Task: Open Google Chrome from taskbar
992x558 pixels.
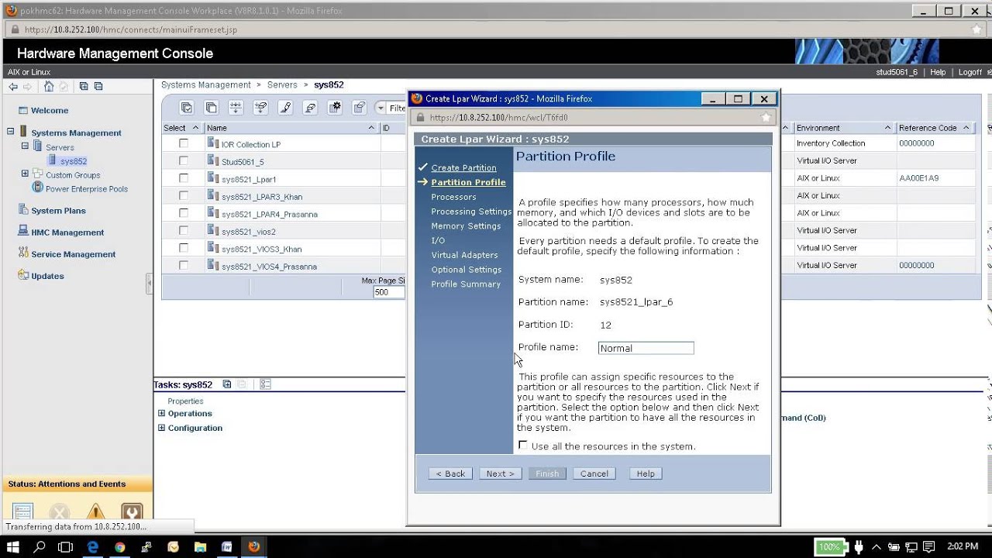Action: [120, 546]
